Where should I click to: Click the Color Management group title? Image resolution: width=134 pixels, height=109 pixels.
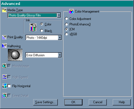(x=87, y=11)
